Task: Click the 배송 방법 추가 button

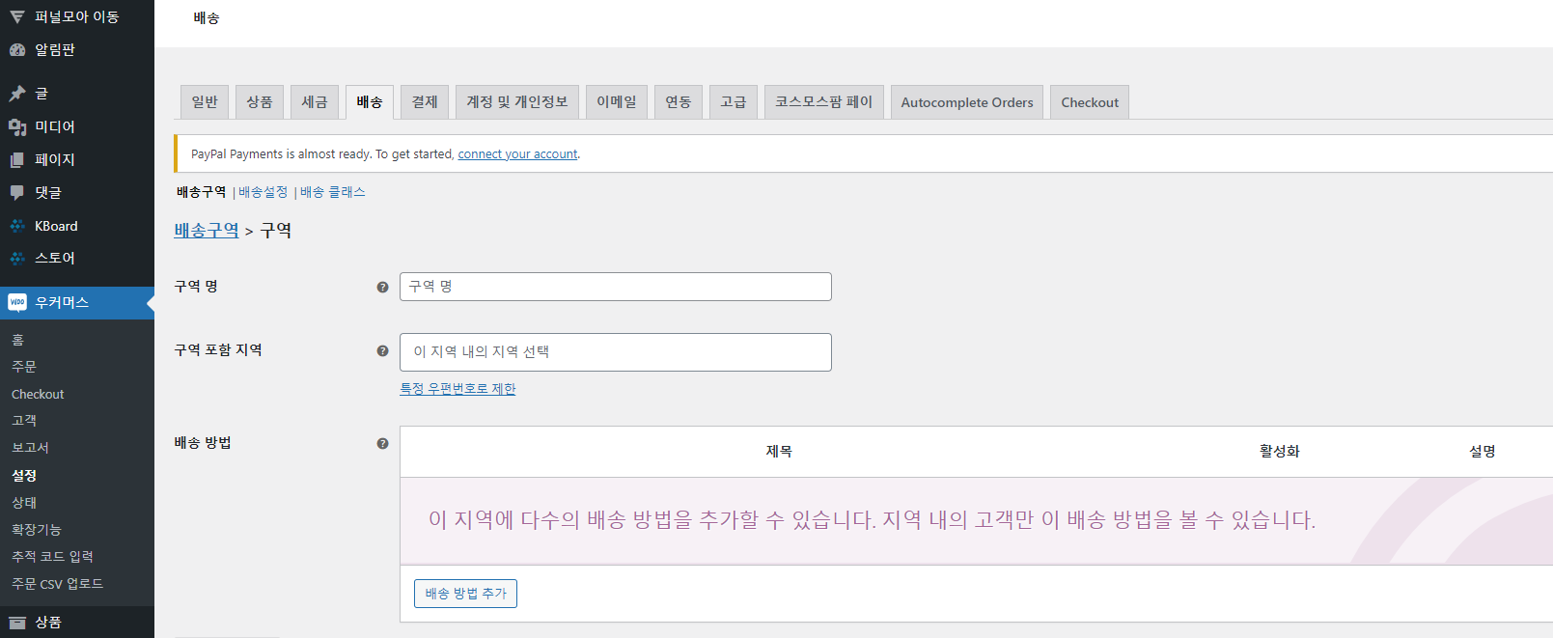Action: 465,594
